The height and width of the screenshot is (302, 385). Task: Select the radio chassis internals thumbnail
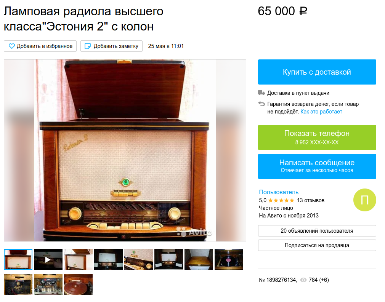[x=48, y=284]
